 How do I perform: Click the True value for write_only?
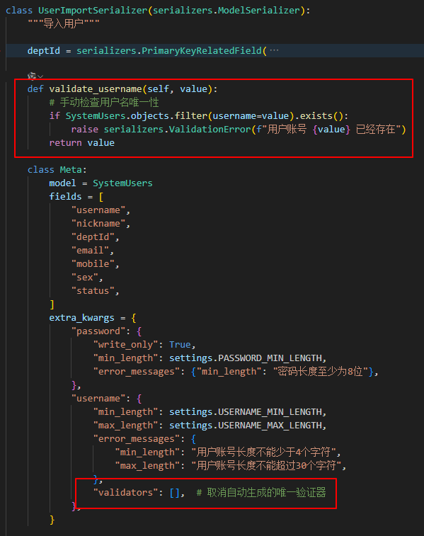point(180,345)
